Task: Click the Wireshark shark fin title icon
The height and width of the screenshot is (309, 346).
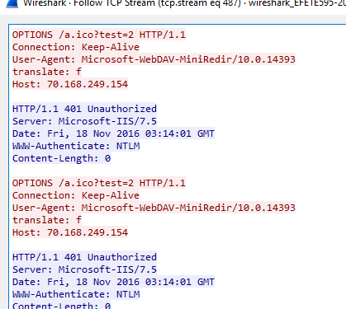Action: (x=12, y=3)
